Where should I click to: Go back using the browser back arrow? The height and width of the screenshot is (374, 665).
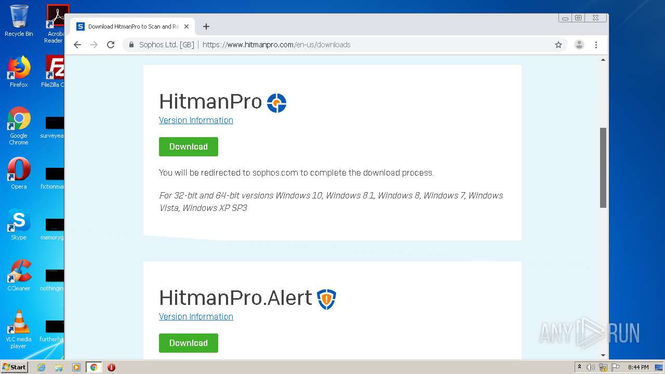[x=77, y=45]
